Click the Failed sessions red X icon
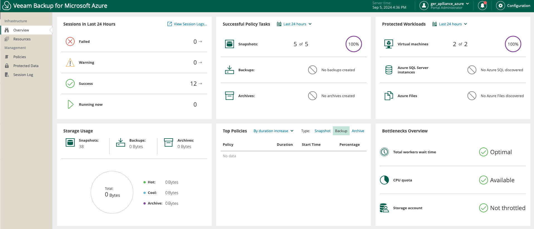Screen dimensions: 534x229 [70, 41]
